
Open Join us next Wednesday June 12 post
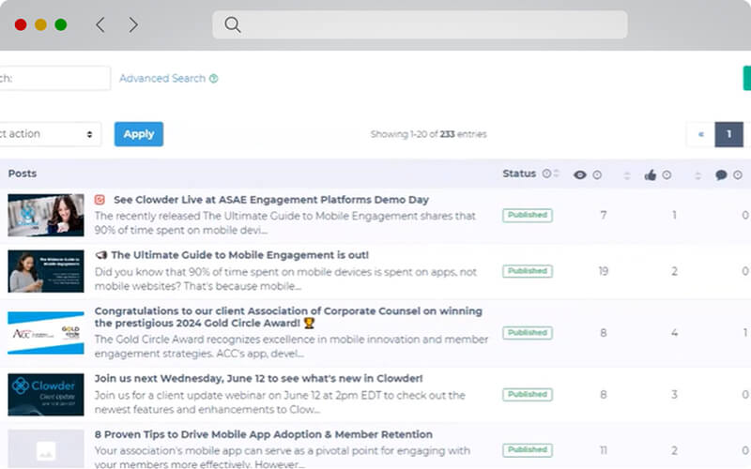point(259,379)
